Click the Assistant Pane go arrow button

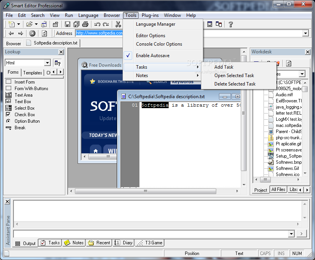pos(301,234)
